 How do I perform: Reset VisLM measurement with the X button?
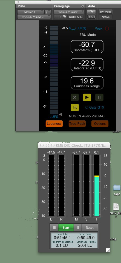(x=75, y=97)
